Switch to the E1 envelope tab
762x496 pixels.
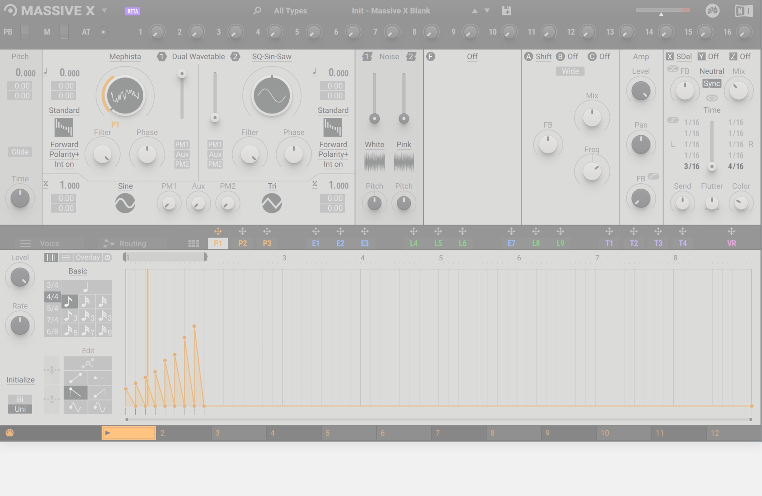point(316,243)
